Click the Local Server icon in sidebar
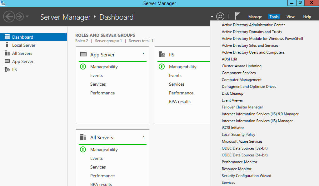Image resolution: width=319 pixels, height=186 pixels. pos(7,45)
